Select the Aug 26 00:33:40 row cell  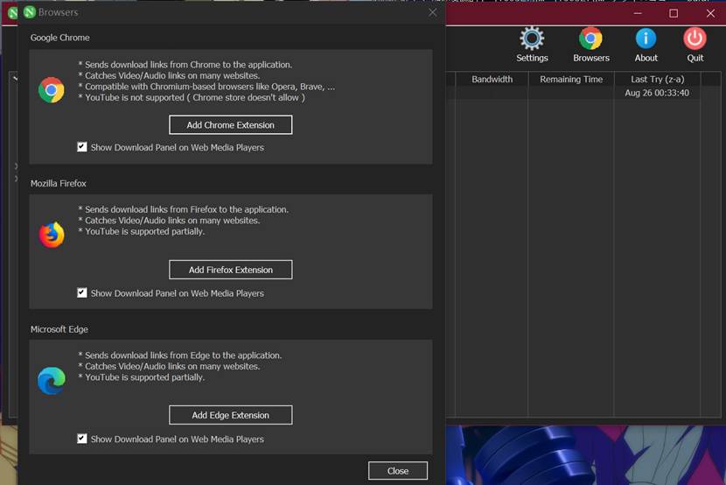pos(657,93)
